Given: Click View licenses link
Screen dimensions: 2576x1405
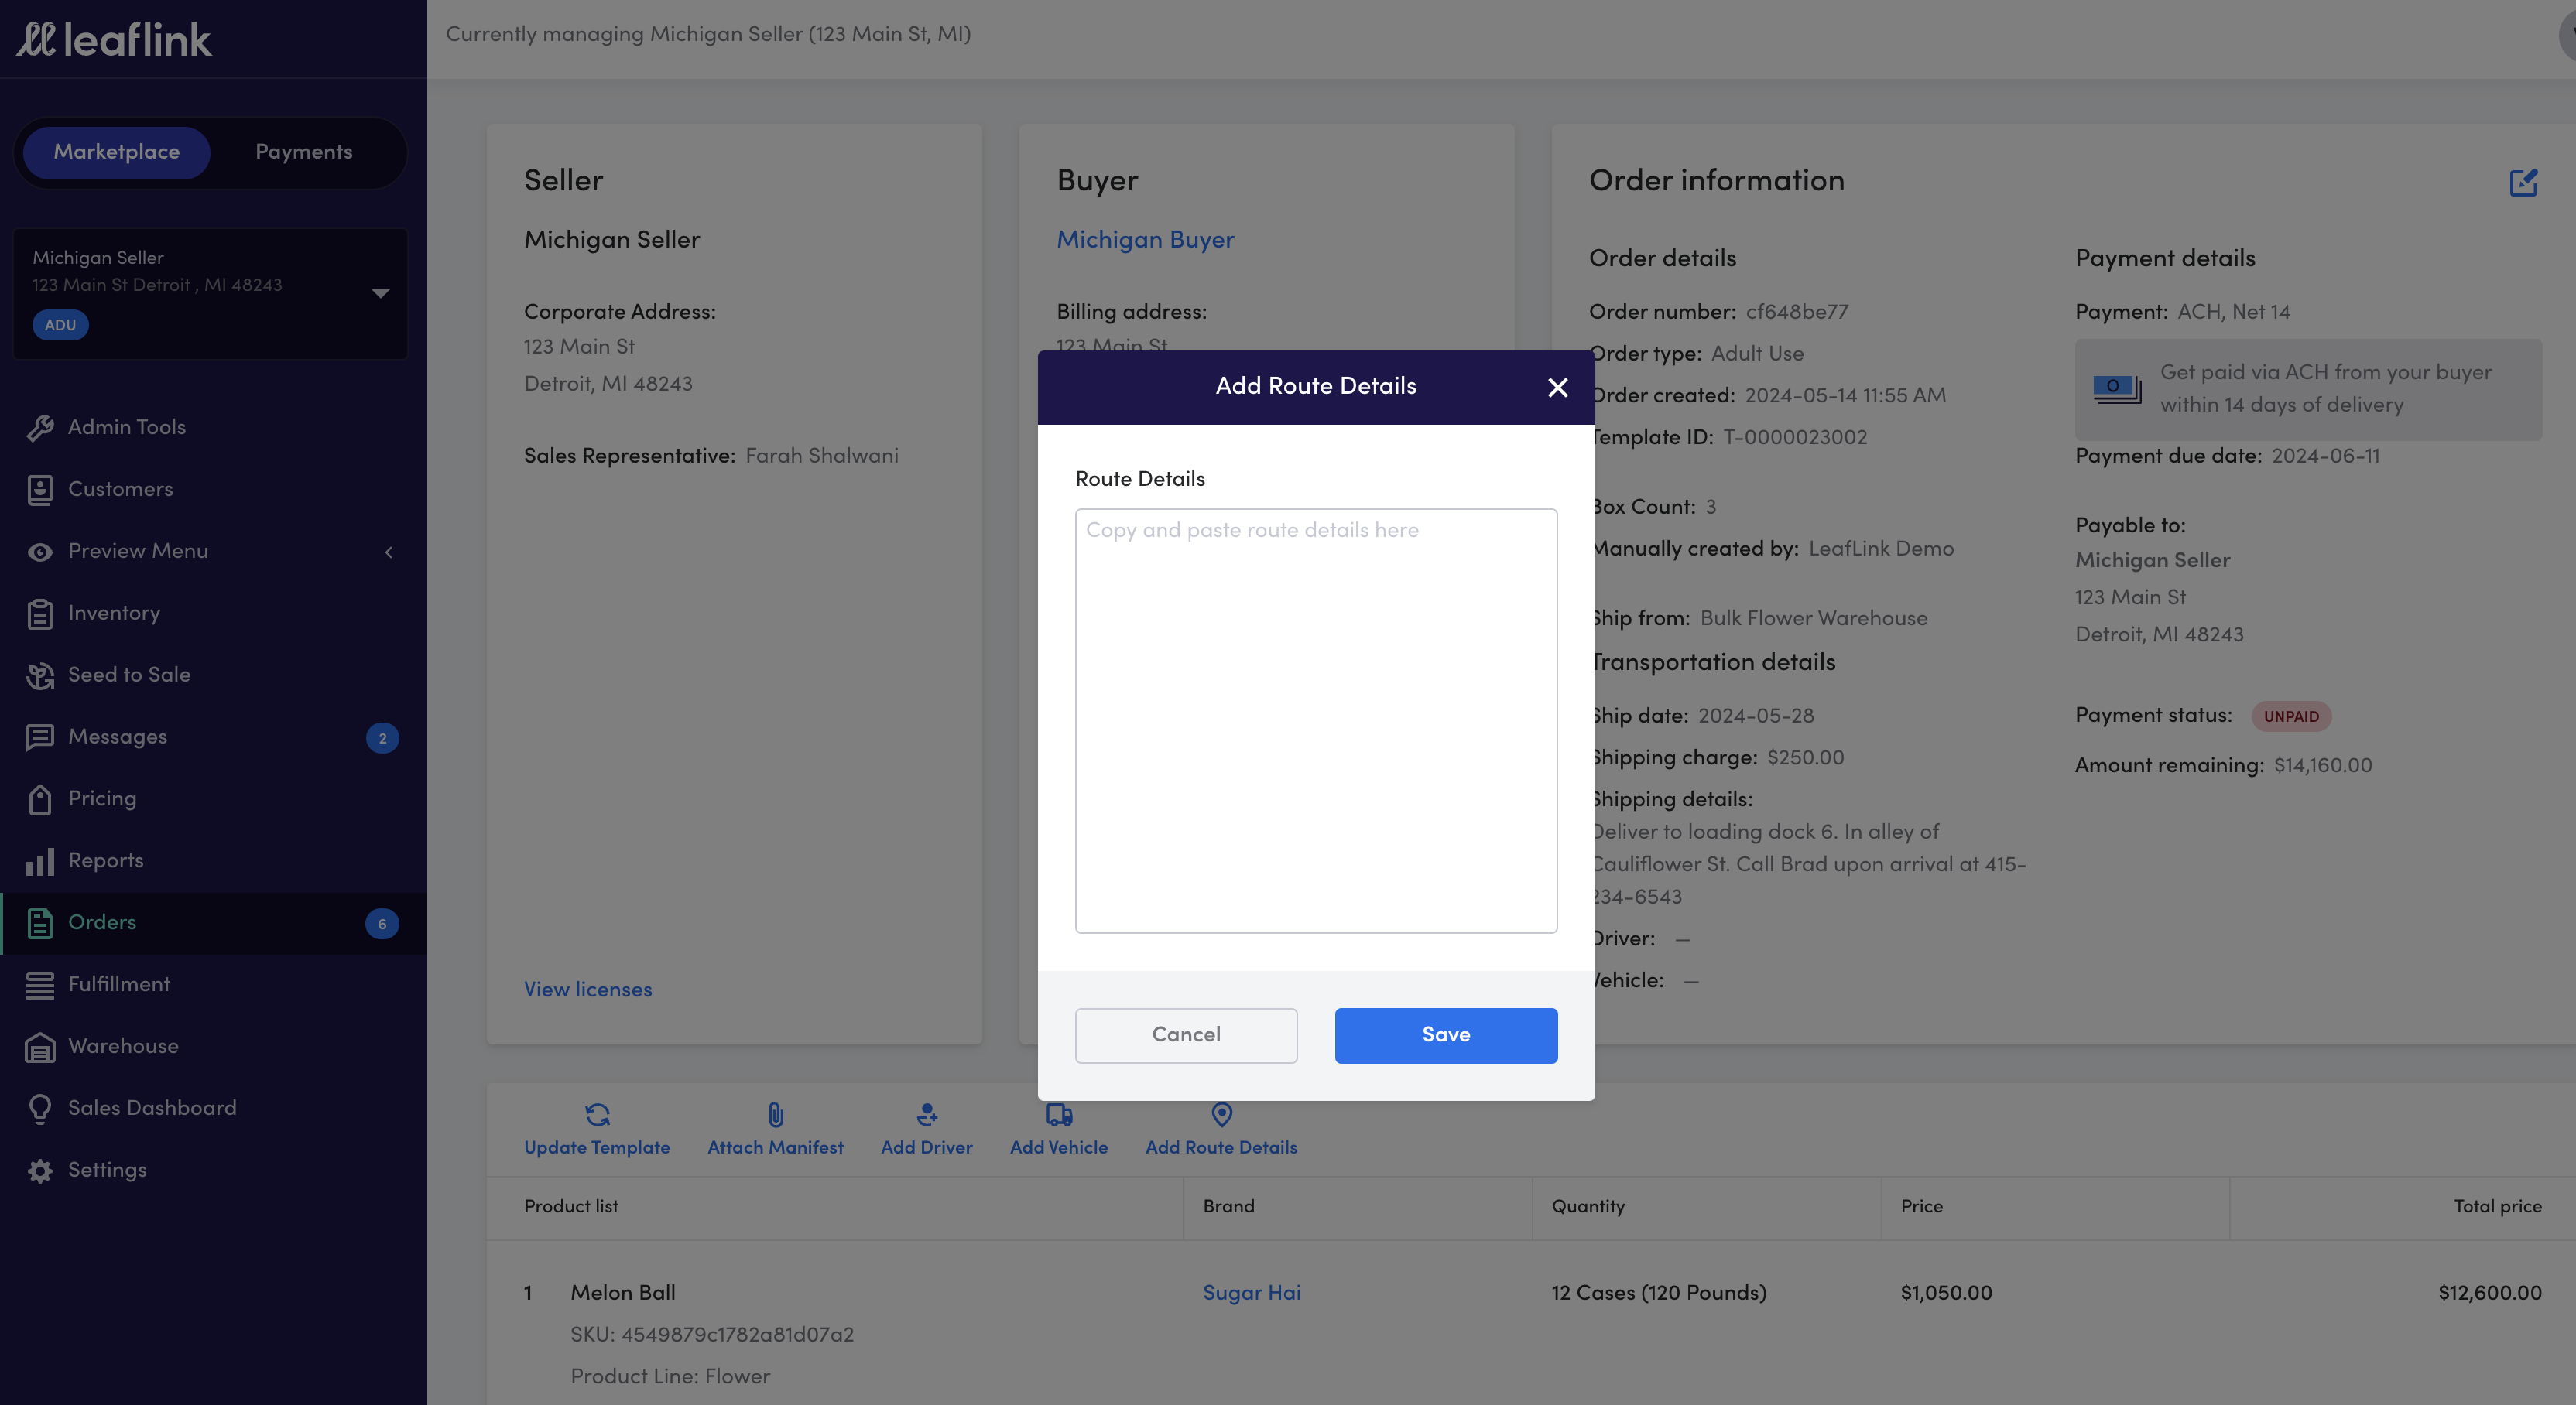Looking at the screenshot, I should point(587,988).
